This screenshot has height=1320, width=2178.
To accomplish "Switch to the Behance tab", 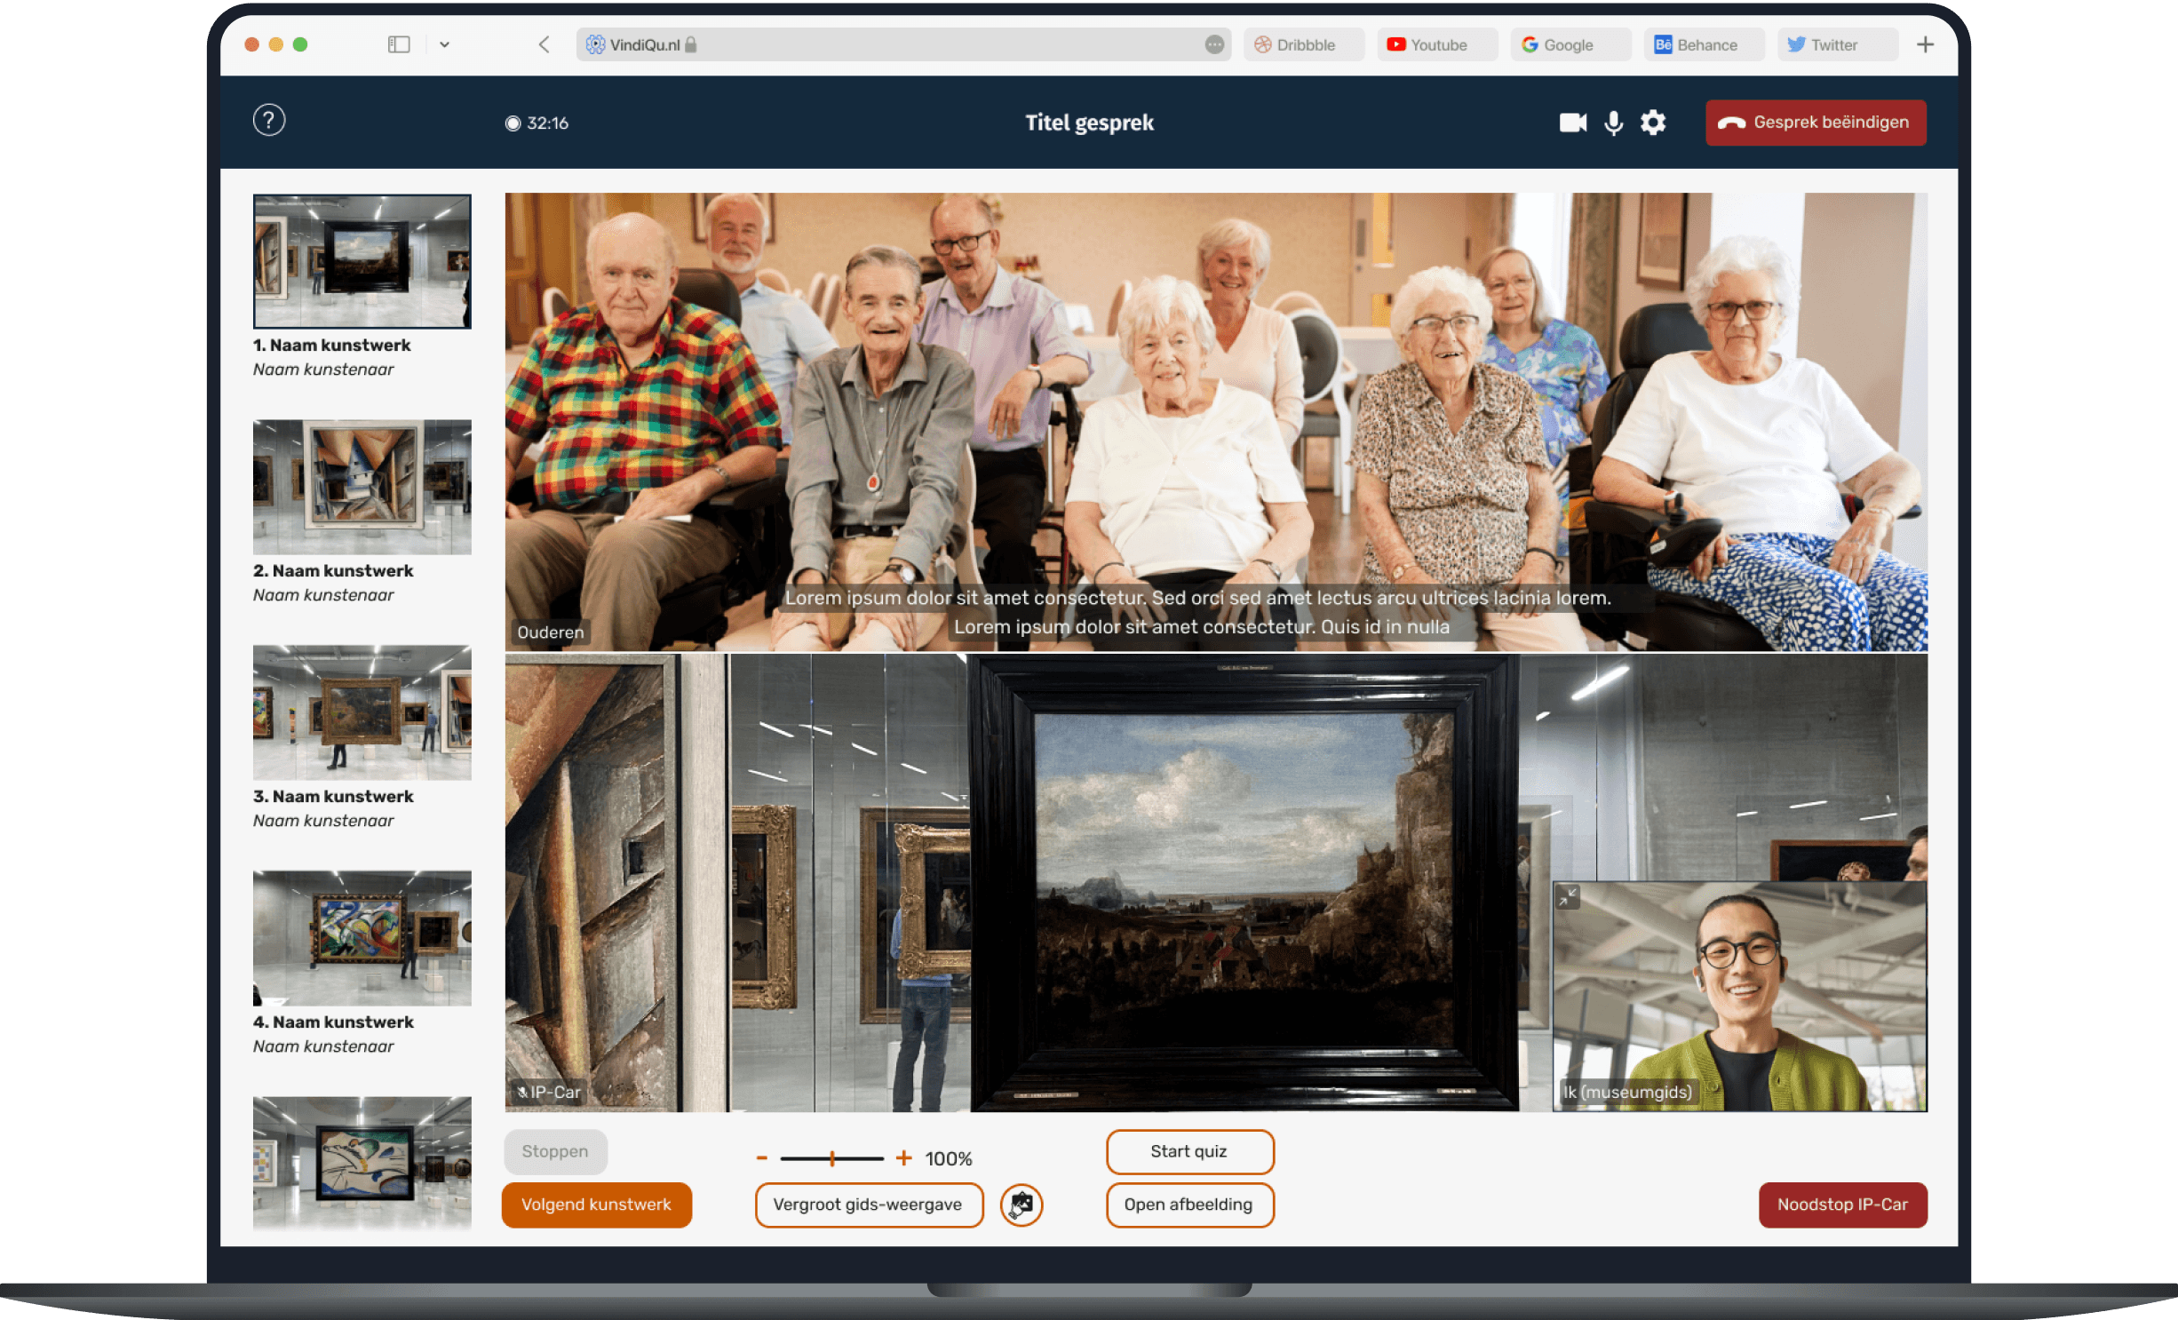I will pos(1703,44).
